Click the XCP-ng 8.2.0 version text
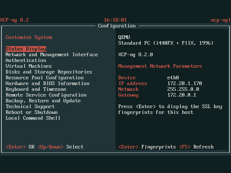Screen dimensions: 231x173 (135, 54)
